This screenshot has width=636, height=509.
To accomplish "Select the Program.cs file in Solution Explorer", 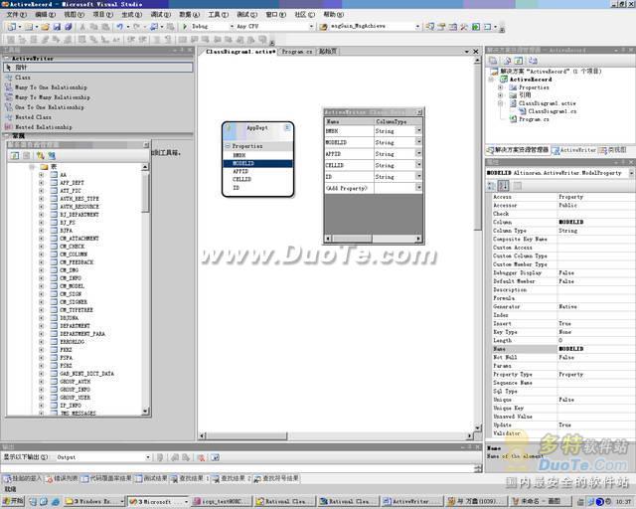I will [534, 119].
